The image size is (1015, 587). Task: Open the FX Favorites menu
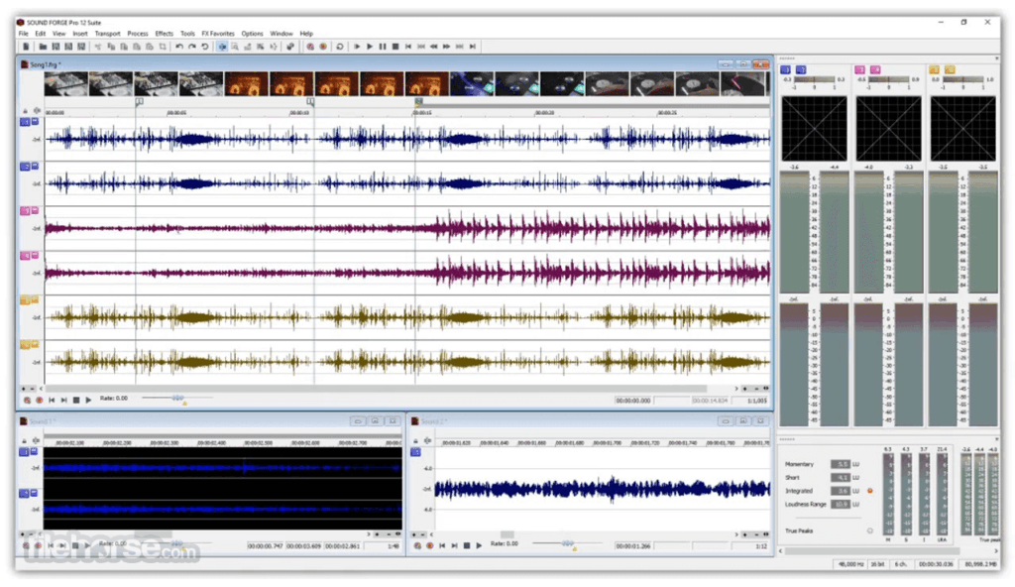(218, 34)
